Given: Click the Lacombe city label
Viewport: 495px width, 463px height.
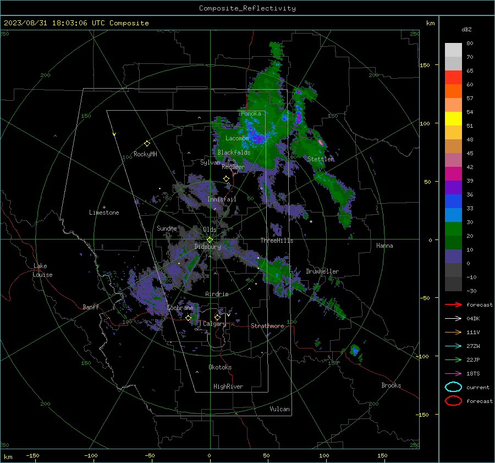Looking at the screenshot, I should click(x=237, y=138).
